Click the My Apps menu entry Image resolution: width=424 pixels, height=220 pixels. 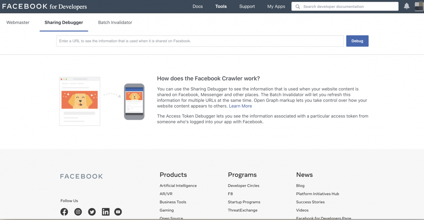tap(276, 6)
